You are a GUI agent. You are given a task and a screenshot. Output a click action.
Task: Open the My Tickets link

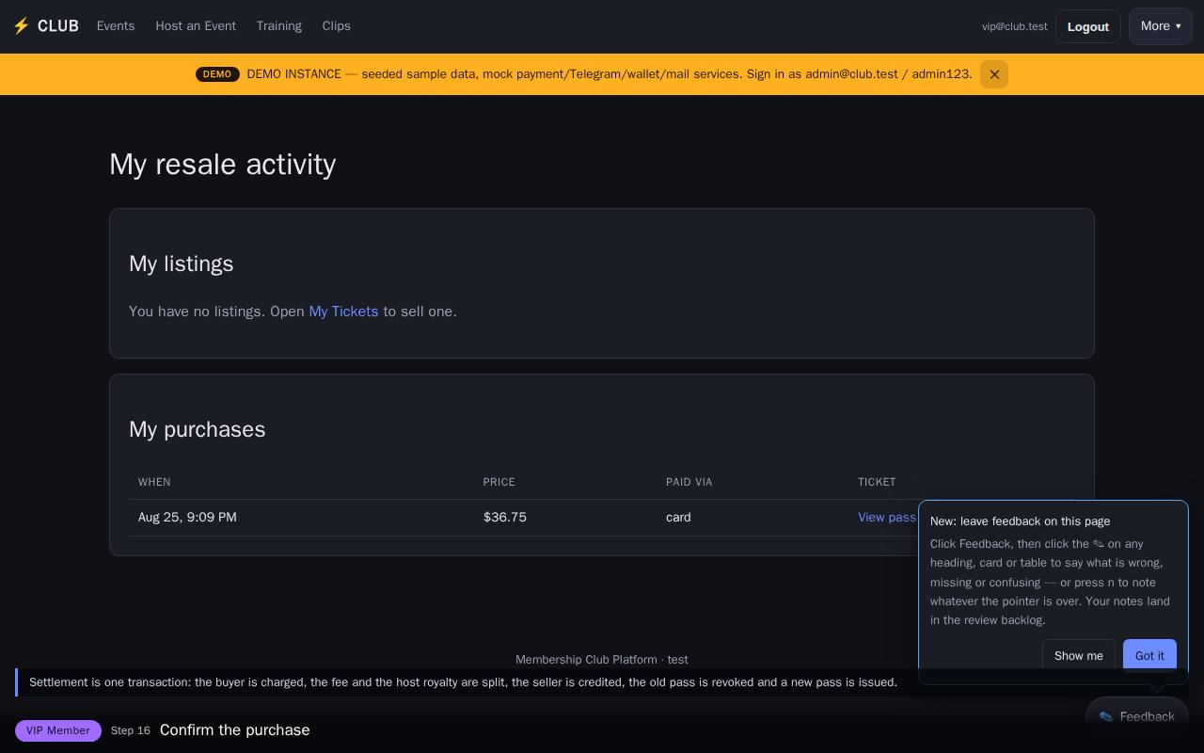coord(343,312)
